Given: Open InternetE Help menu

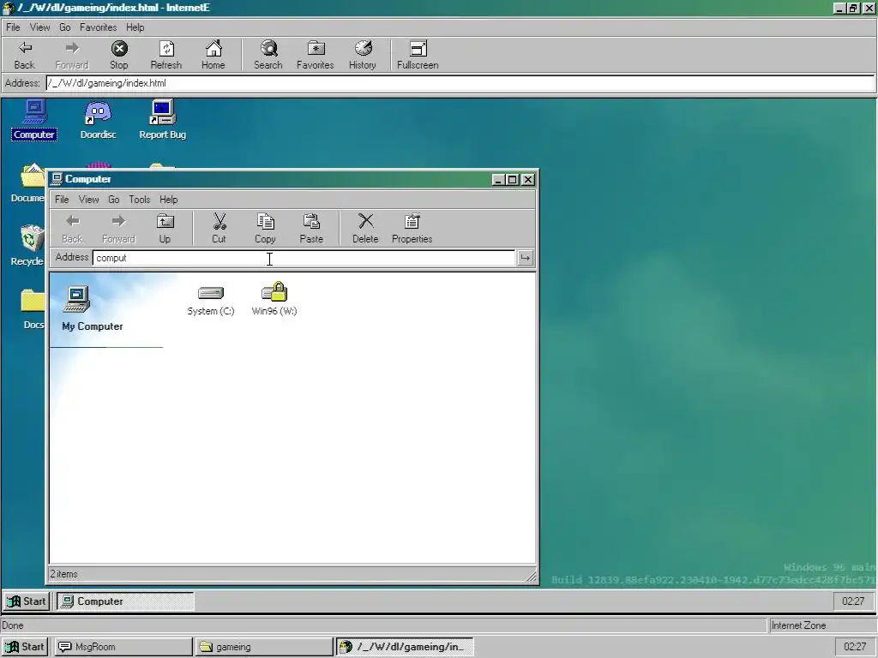Looking at the screenshot, I should (135, 27).
